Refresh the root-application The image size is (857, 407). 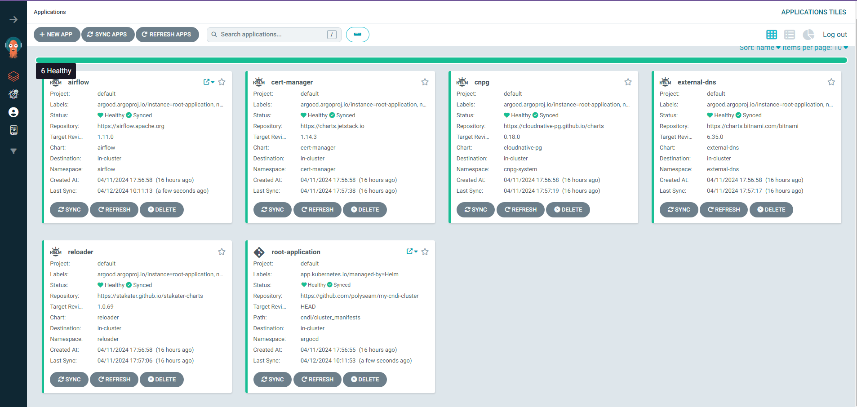pos(317,380)
